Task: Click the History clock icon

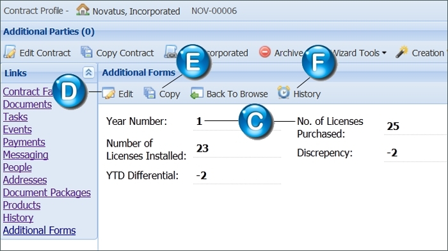Action: [284, 93]
